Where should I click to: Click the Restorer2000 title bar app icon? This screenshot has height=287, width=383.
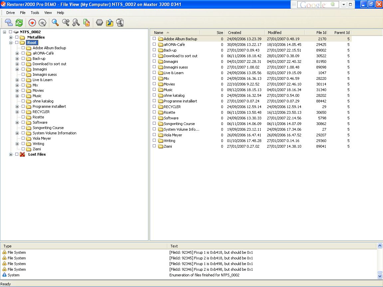pos(3,4)
